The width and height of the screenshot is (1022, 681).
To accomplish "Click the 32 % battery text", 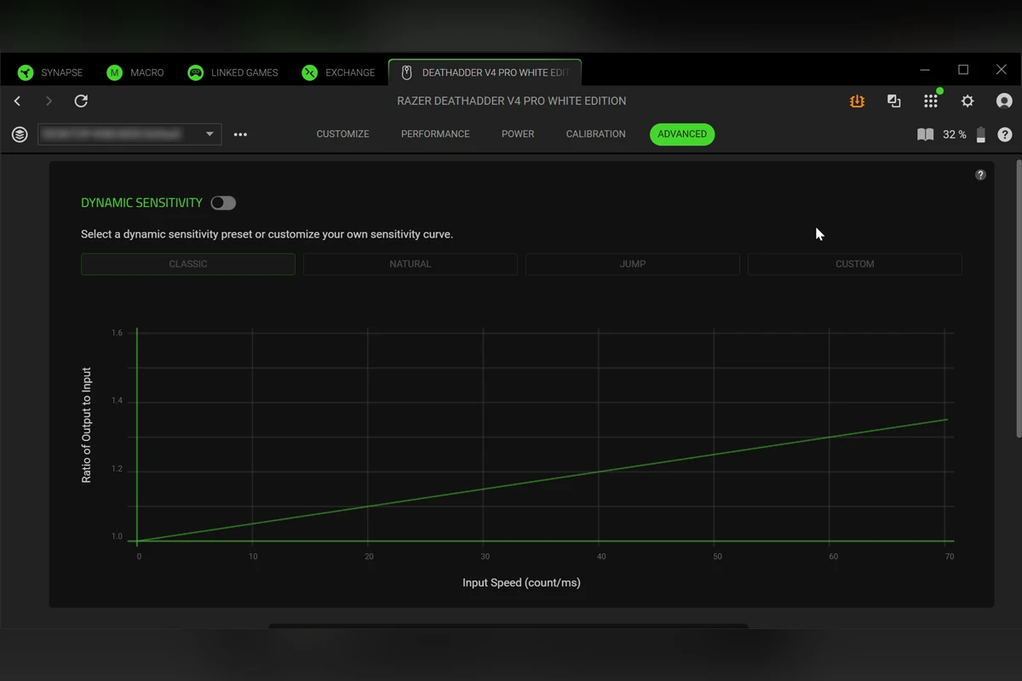I will click(955, 134).
